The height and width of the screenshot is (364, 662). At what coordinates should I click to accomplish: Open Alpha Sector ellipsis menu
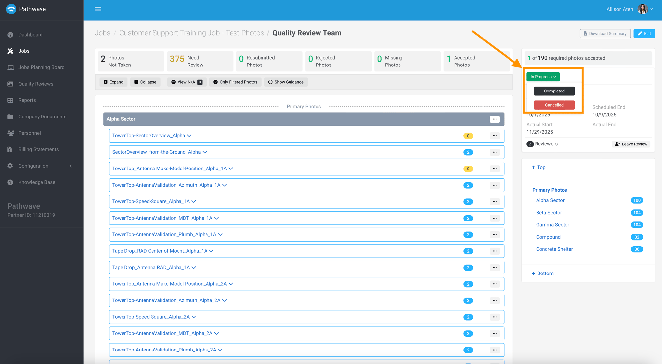click(494, 119)
